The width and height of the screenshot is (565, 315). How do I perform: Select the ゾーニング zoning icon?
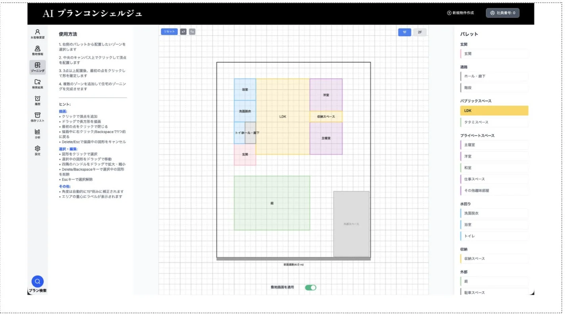37,67
